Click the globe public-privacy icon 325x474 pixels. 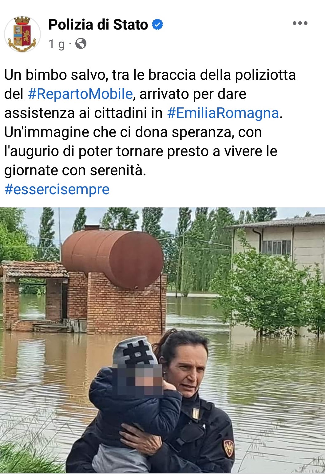point(81,44)
